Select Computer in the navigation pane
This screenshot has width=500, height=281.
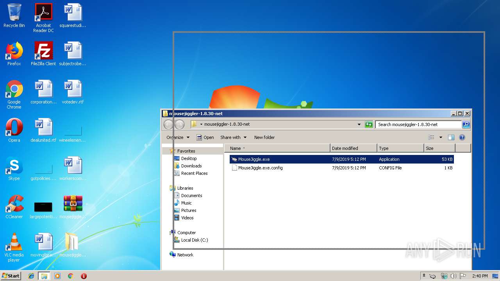(x=186, y=233)
